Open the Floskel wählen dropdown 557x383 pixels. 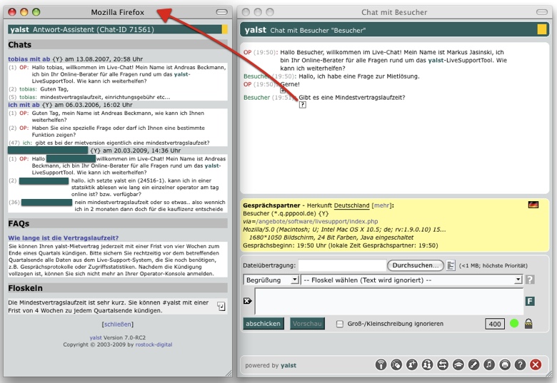pos(412,280)
